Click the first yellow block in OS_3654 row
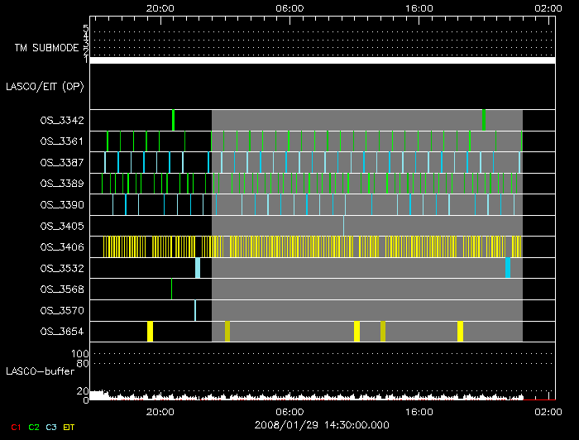579x440 pixels. pos(150,332)
